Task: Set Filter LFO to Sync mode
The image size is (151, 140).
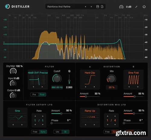Action: 43,132
